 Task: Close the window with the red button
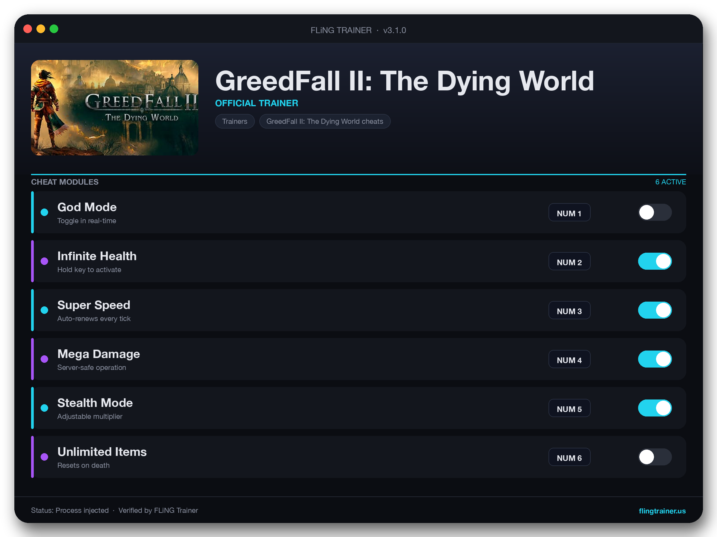(27, 29)
